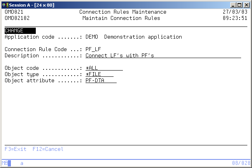The width and height of the screenshot is (252, 168).
Task: Close the Session A window
Action: point(246,4)
